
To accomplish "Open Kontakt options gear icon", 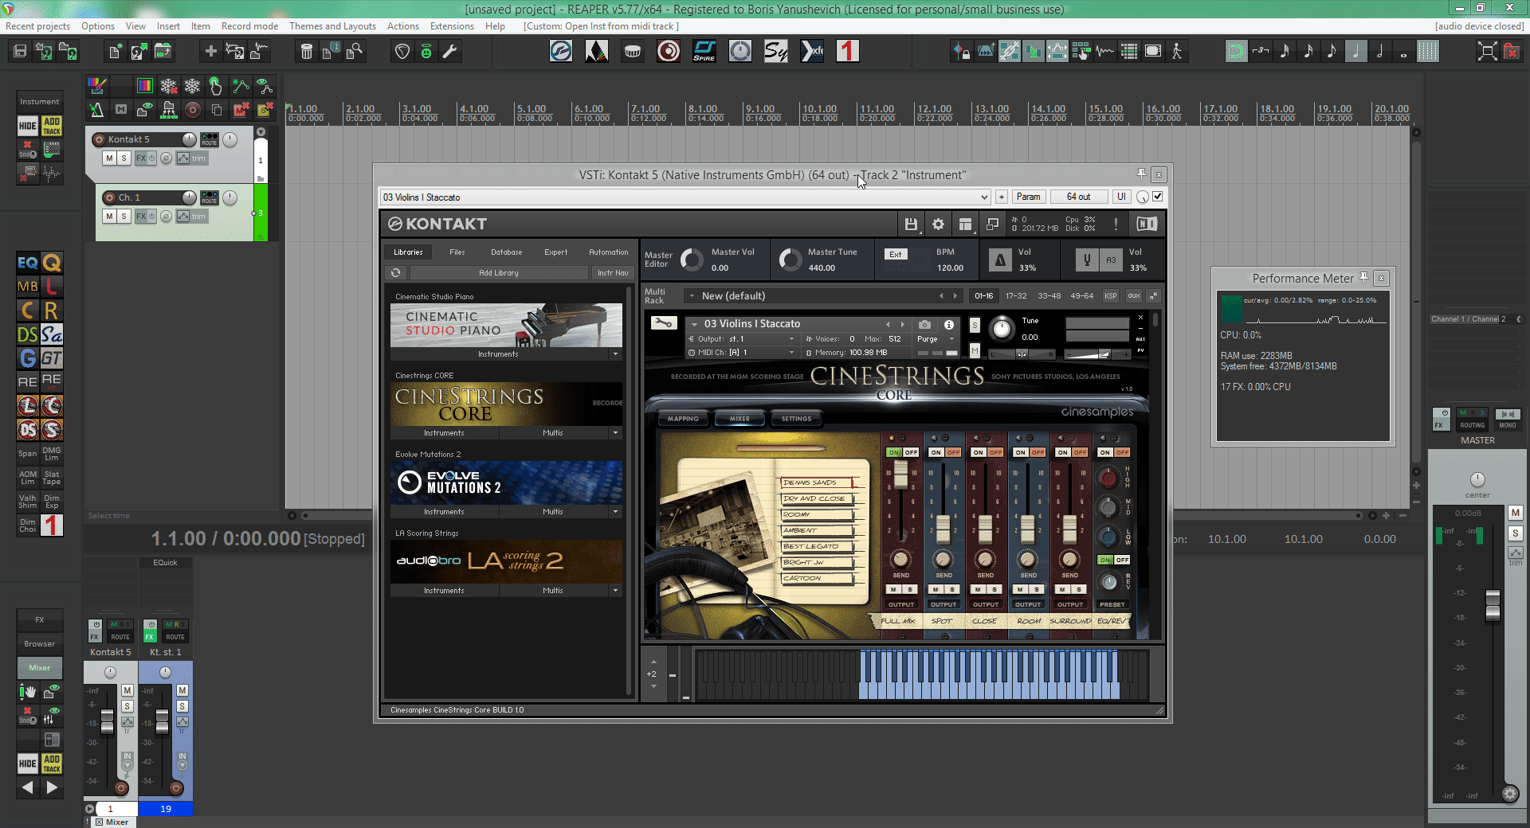I will click(x=938, y=225).
